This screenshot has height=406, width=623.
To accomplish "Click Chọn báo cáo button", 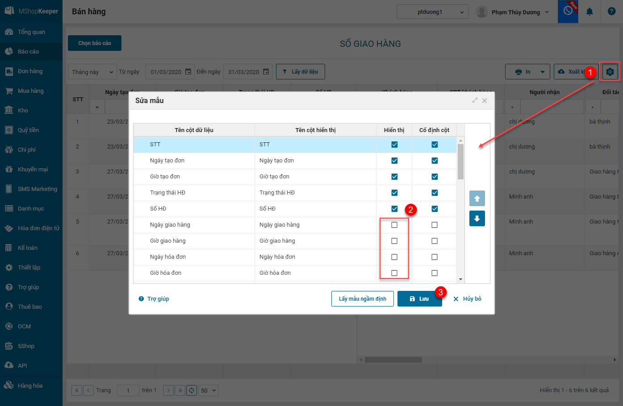I will point(95,43).
